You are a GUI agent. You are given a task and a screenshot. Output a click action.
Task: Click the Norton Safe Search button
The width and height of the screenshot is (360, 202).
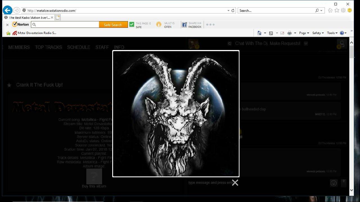113,25
